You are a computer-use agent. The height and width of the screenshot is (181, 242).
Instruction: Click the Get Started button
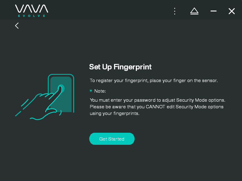coord(112,139)
